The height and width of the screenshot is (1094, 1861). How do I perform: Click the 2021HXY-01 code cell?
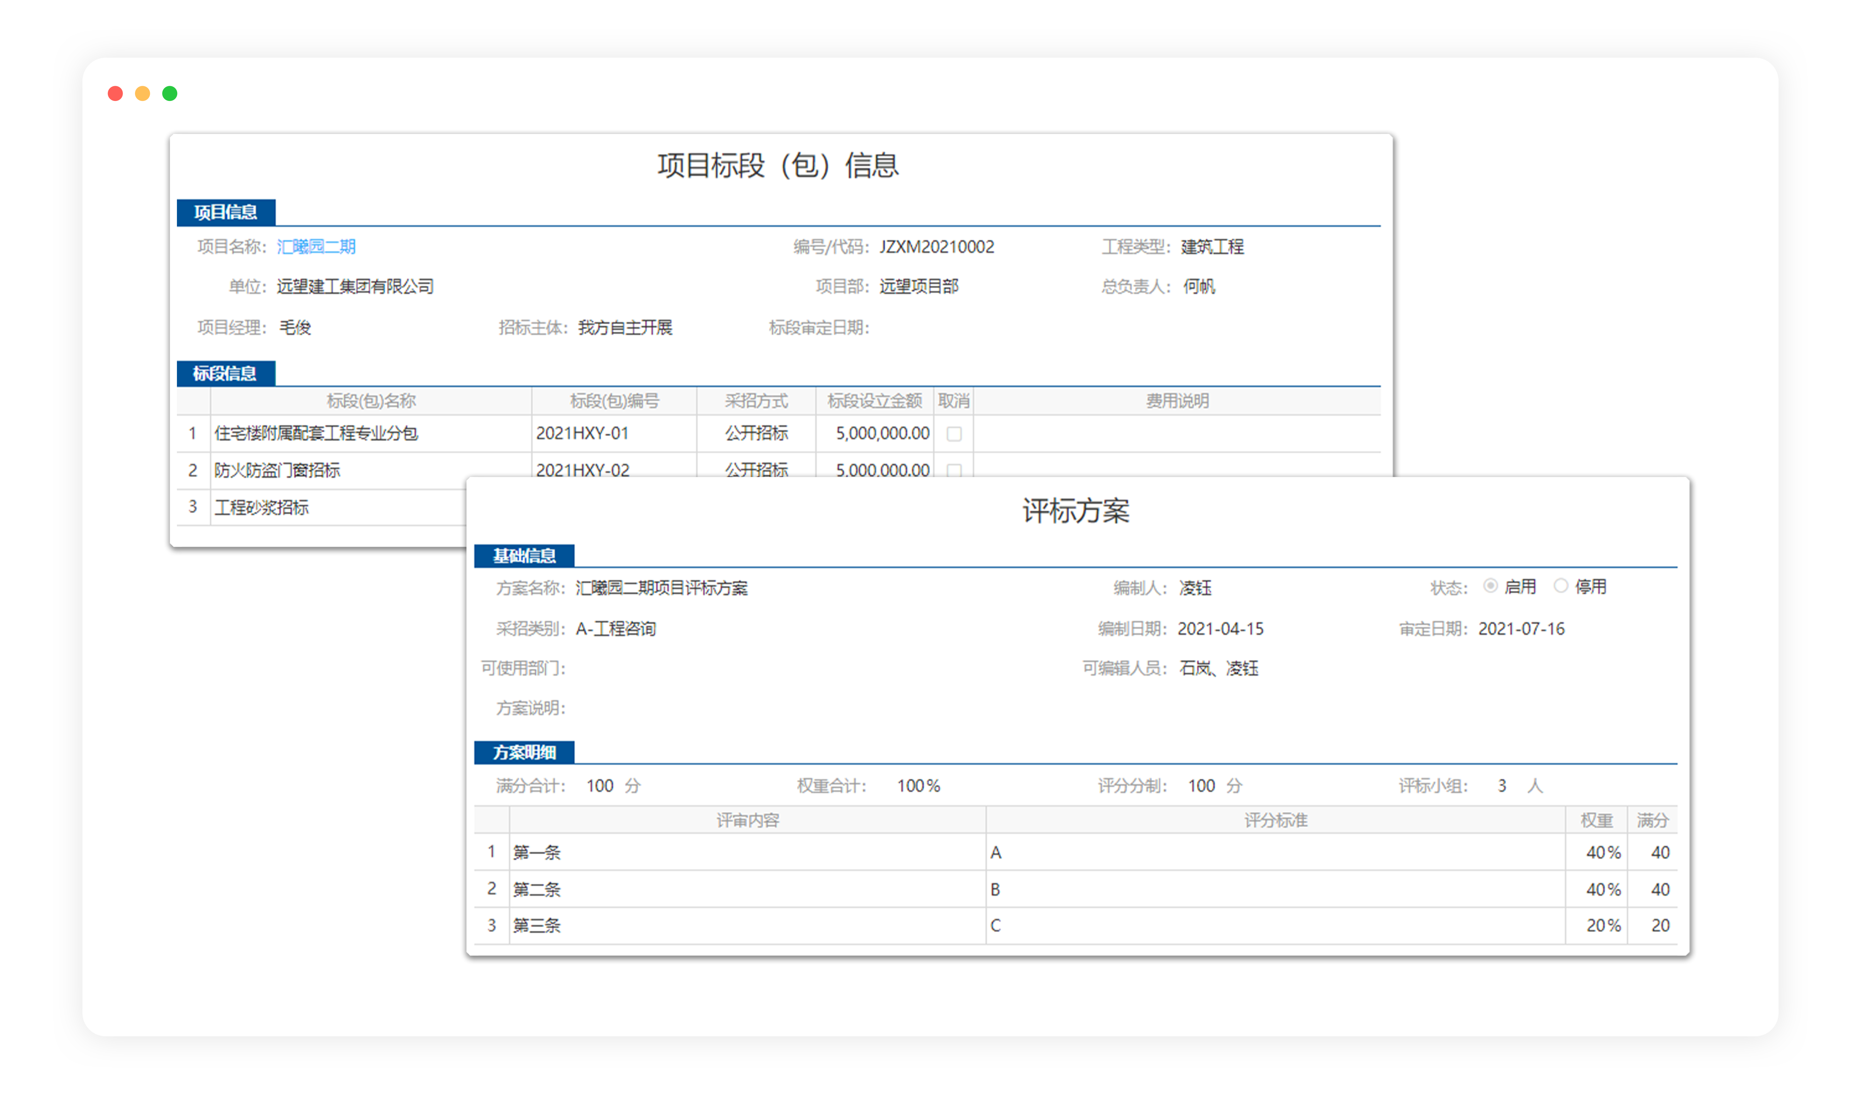(614, 434)
